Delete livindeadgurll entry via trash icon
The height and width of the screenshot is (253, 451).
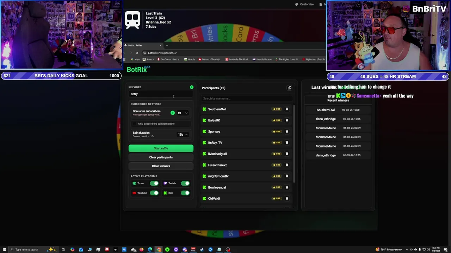[x=287, y=154]
